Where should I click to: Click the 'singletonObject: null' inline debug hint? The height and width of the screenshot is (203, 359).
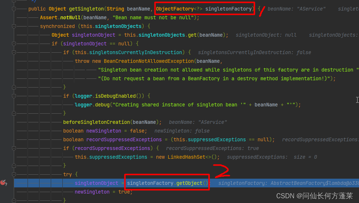click(x=266, y=35)
